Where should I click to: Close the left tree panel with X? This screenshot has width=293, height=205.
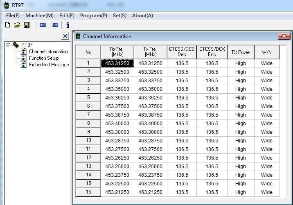click(x=65, y=36)
